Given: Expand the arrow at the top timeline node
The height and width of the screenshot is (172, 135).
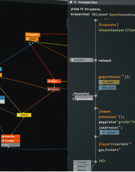Looking at the screenshot, I should (98, 20).
